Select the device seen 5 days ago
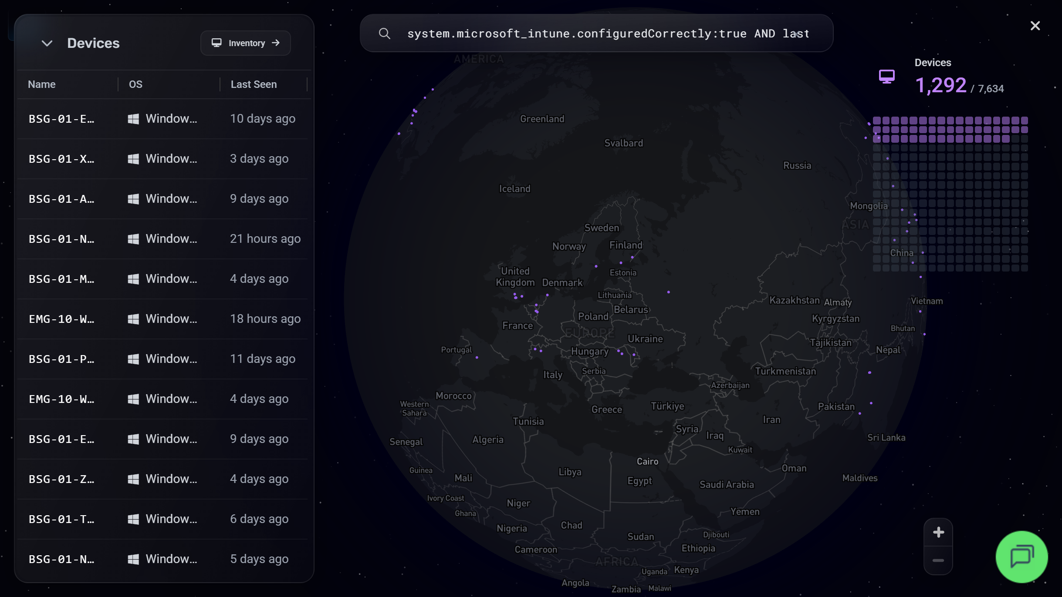 pyautogui.click(x=162, y=559)
